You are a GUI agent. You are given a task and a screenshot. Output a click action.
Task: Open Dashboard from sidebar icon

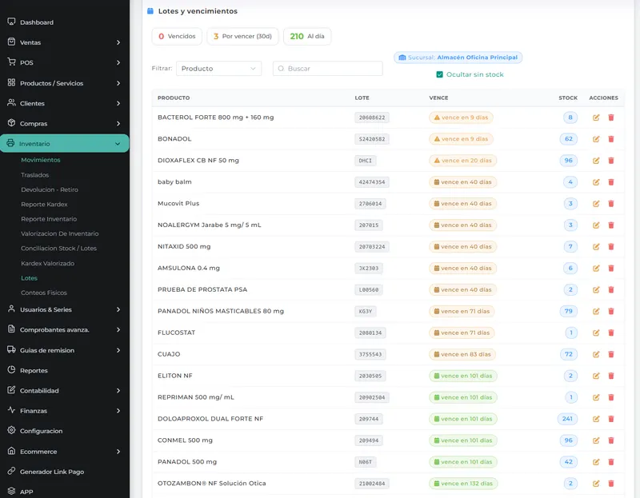point(11,22)
